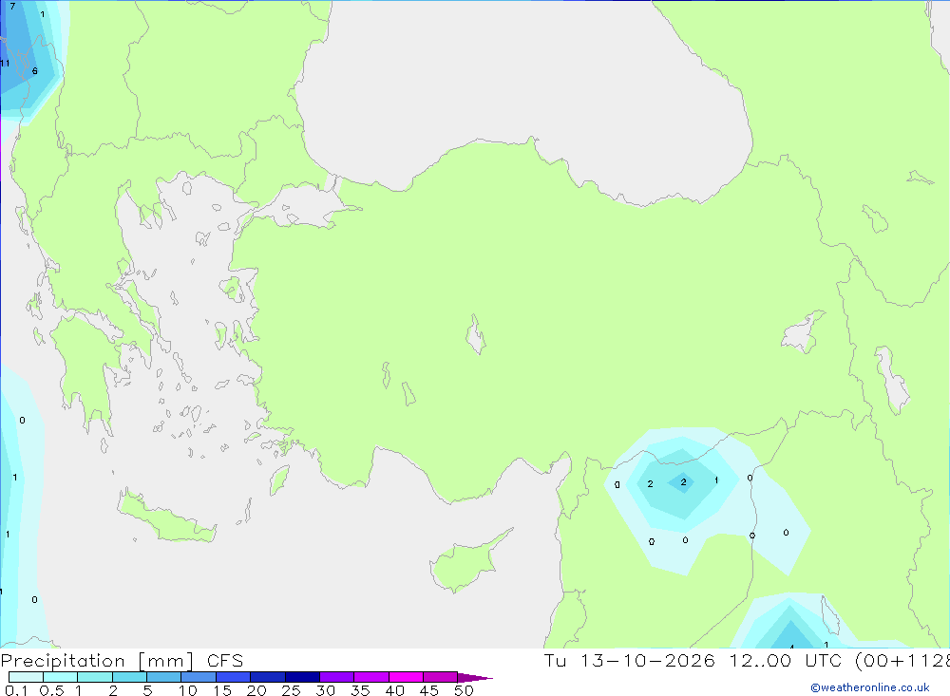This screenshot has width=950, height=696.
Task: Choose the magenta 40 to 45 mm swatch
Action: pos(406,677)
